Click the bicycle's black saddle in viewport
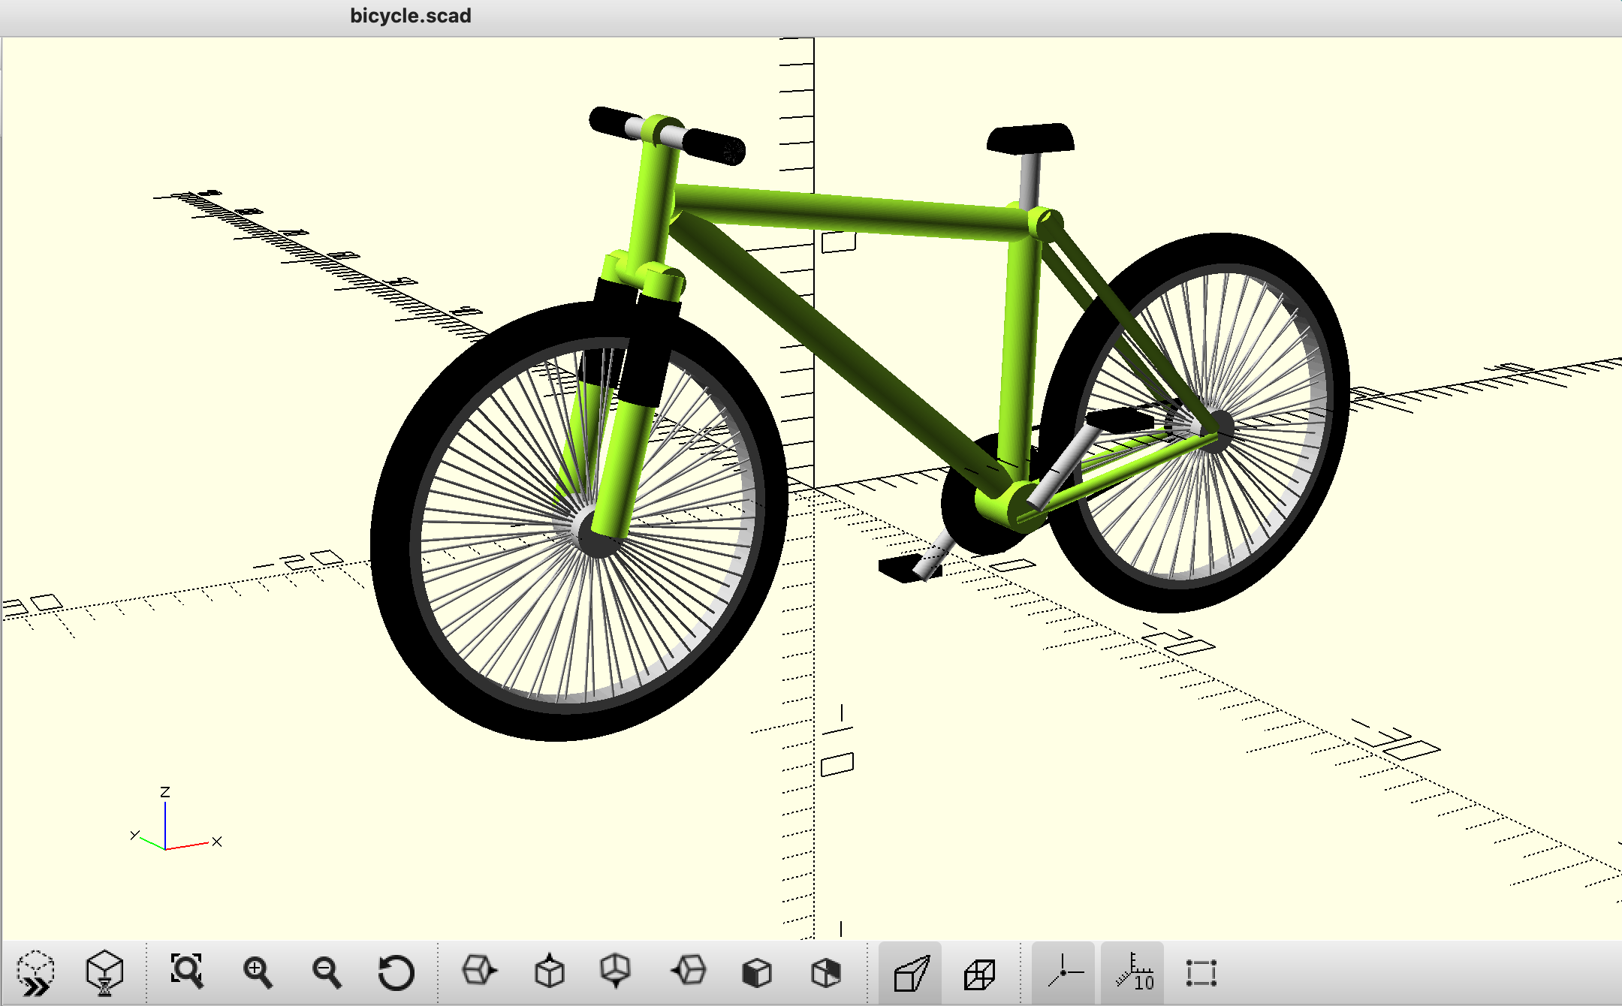The height and width of the screenshot is (1006, 1622). (x=1031, y=139)
